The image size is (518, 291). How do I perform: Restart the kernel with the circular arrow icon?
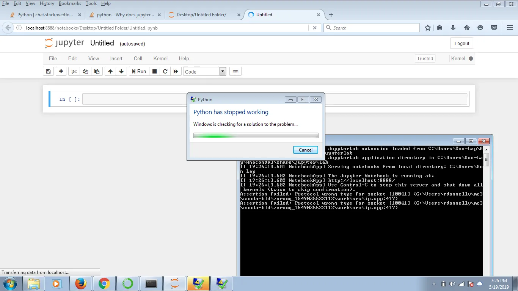[x=165, y=71]
